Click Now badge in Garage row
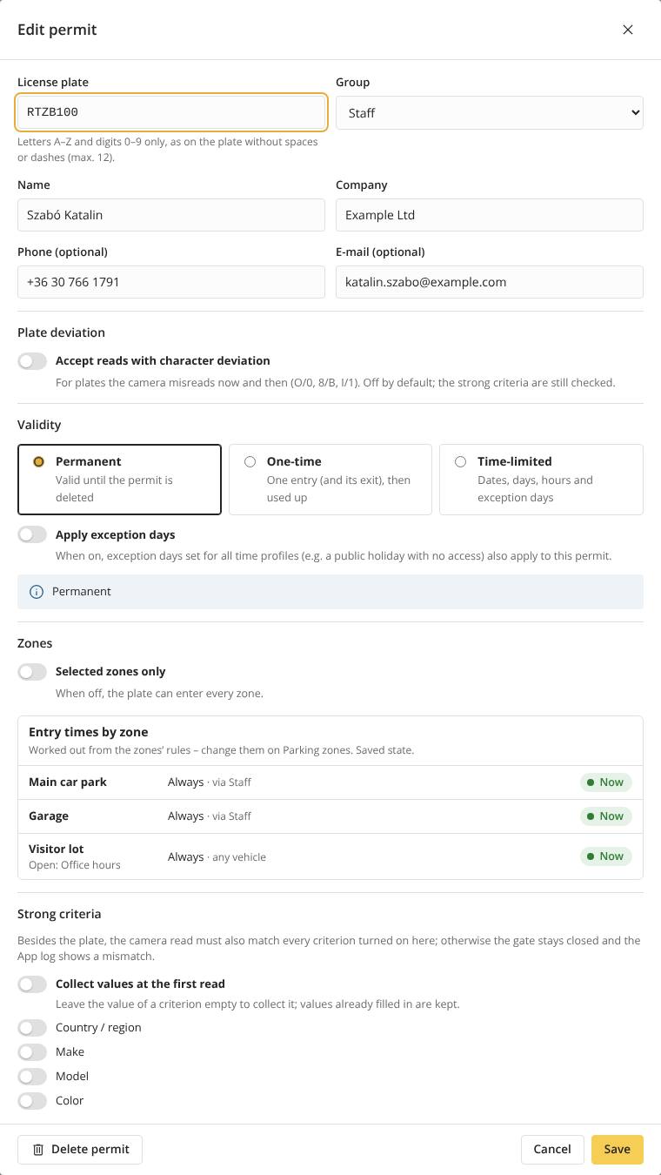 coord(606,816)
